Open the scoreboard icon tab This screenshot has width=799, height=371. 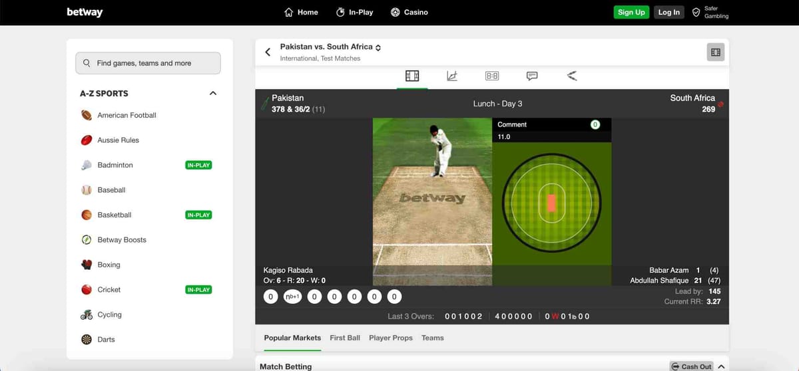point(492,76)
